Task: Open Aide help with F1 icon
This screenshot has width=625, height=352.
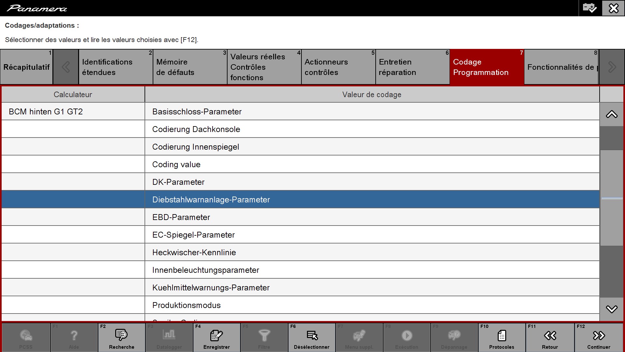Action: [x=74, y=338]
